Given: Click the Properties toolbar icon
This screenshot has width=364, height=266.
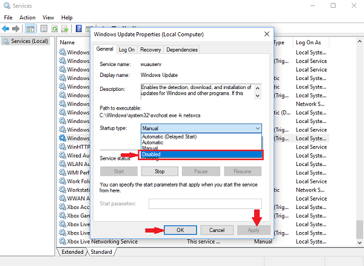Looking at the screenshot, I should (43, 28).
